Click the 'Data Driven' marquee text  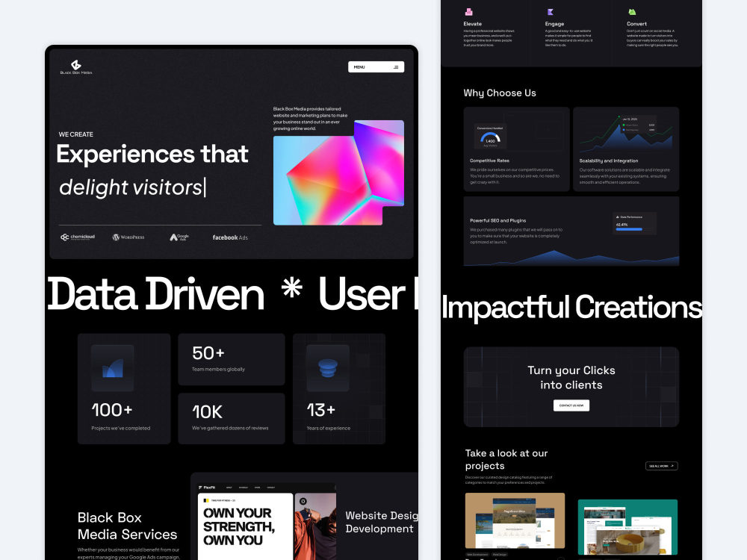(x=155, y=294)
